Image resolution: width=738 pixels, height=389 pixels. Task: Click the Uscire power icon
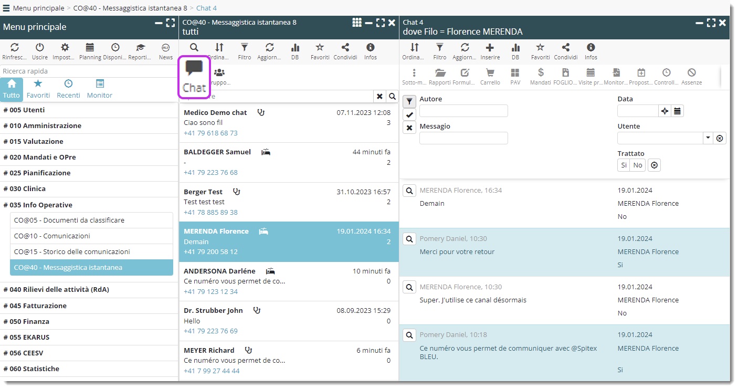[x=40, y=51]
